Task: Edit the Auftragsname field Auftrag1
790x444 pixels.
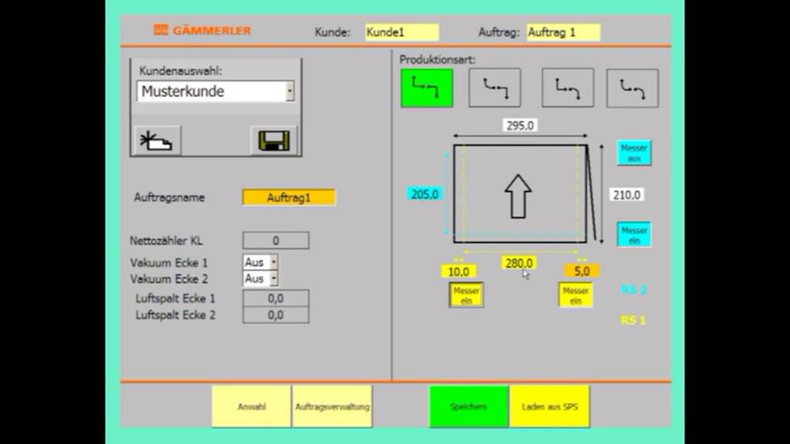Action: [x=289, y=197]
